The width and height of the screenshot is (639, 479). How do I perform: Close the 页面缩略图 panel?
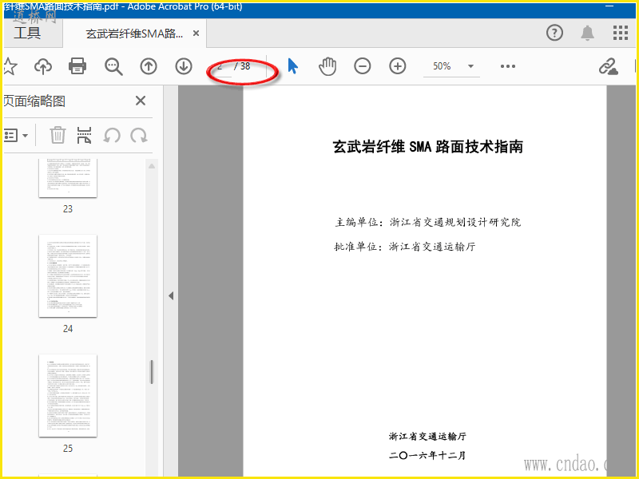coord(141,101)
